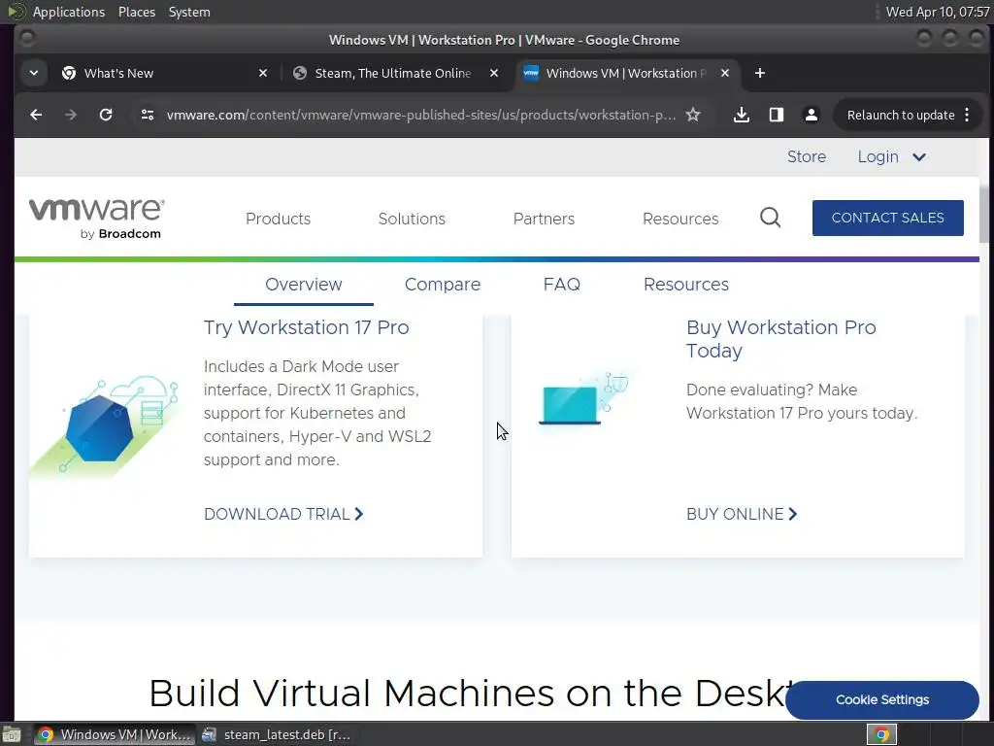The width and height of the screenshot is (994, 746).
Task: Click the date and time clock
Action: [x=937, y=12]
